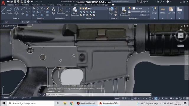Select the Text tool

(x=53, y=11)
